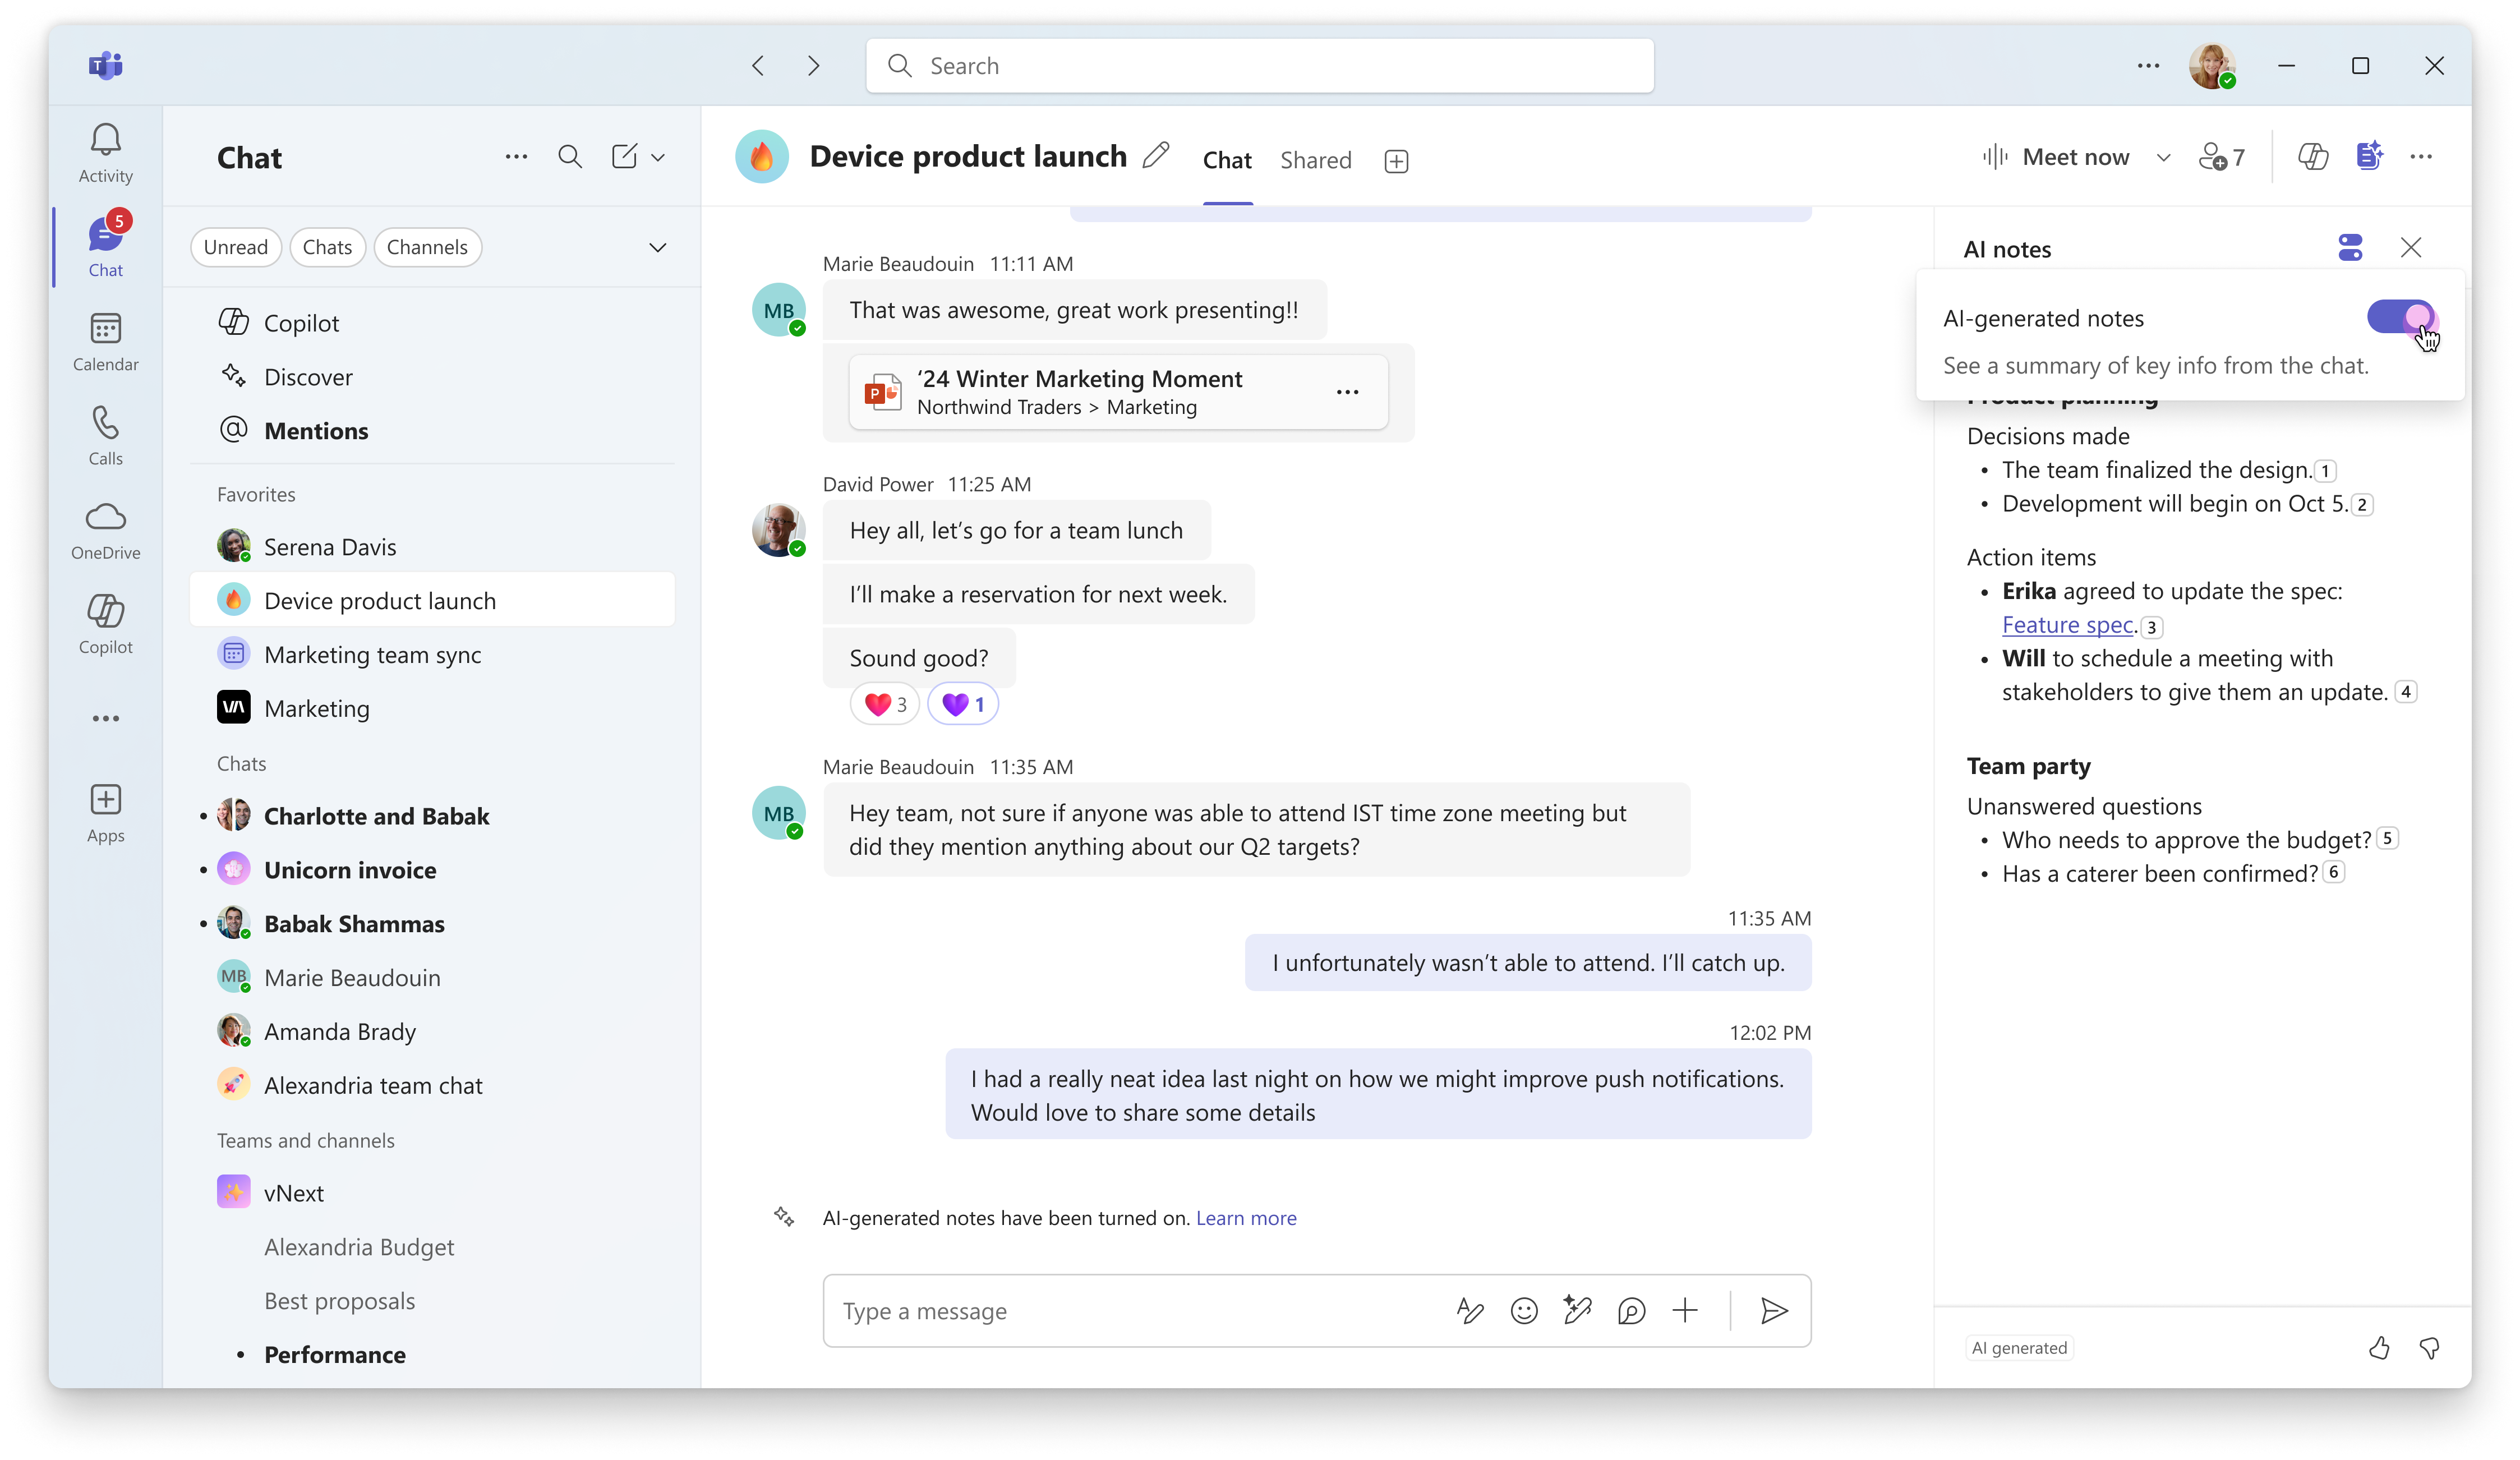Toggle the Chats filter chip
This screenshot has height=1460, width=2520.
(x=327, y=247)
